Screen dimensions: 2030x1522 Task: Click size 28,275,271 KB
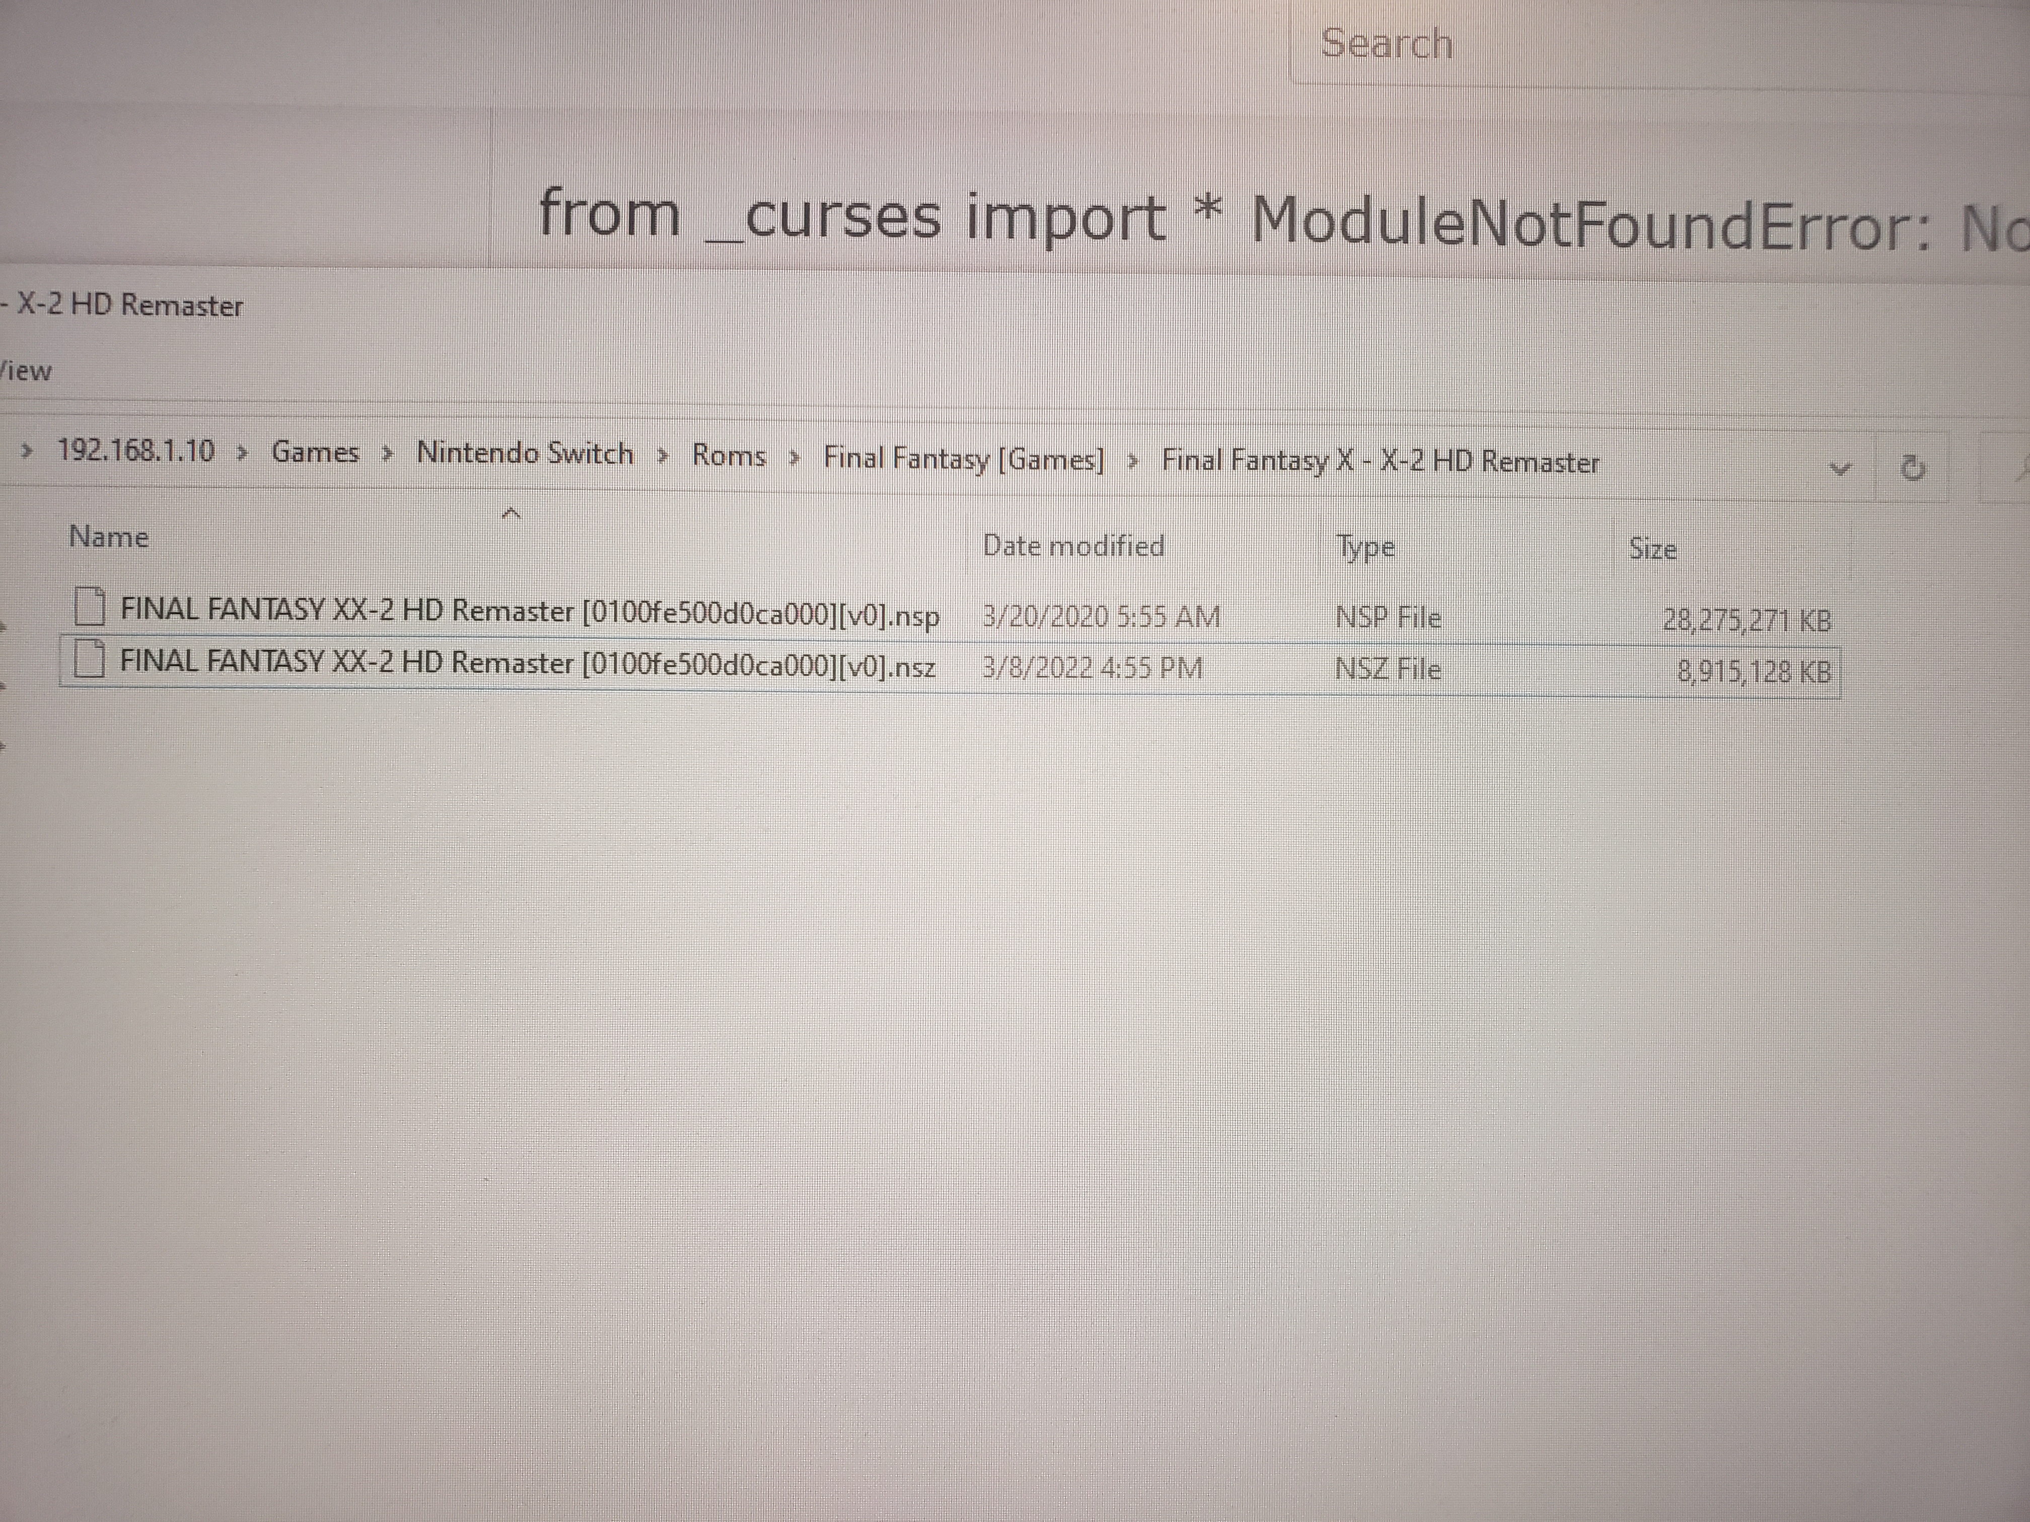pyautogui.click(x=1747, y=620)
